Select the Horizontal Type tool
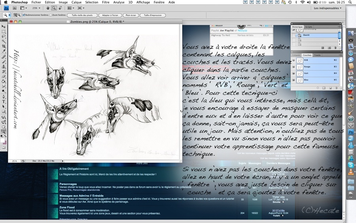Screen dimensions: 356x223 pyautogui.click(x=4, y=102)
